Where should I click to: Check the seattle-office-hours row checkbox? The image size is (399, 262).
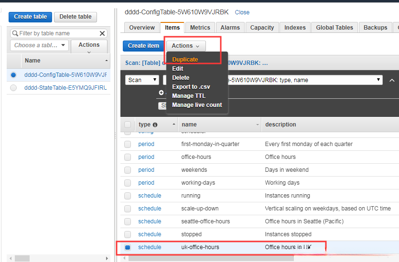pyautogui.click(x=128, y=221)
